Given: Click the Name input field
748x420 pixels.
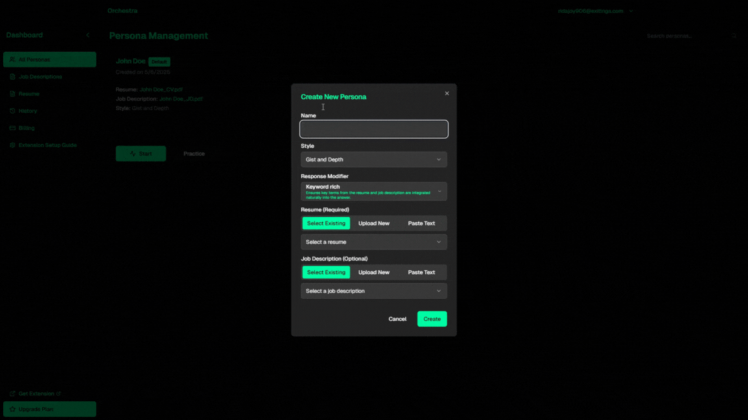Looking at the screenshot, I should [x=373, y=129].
